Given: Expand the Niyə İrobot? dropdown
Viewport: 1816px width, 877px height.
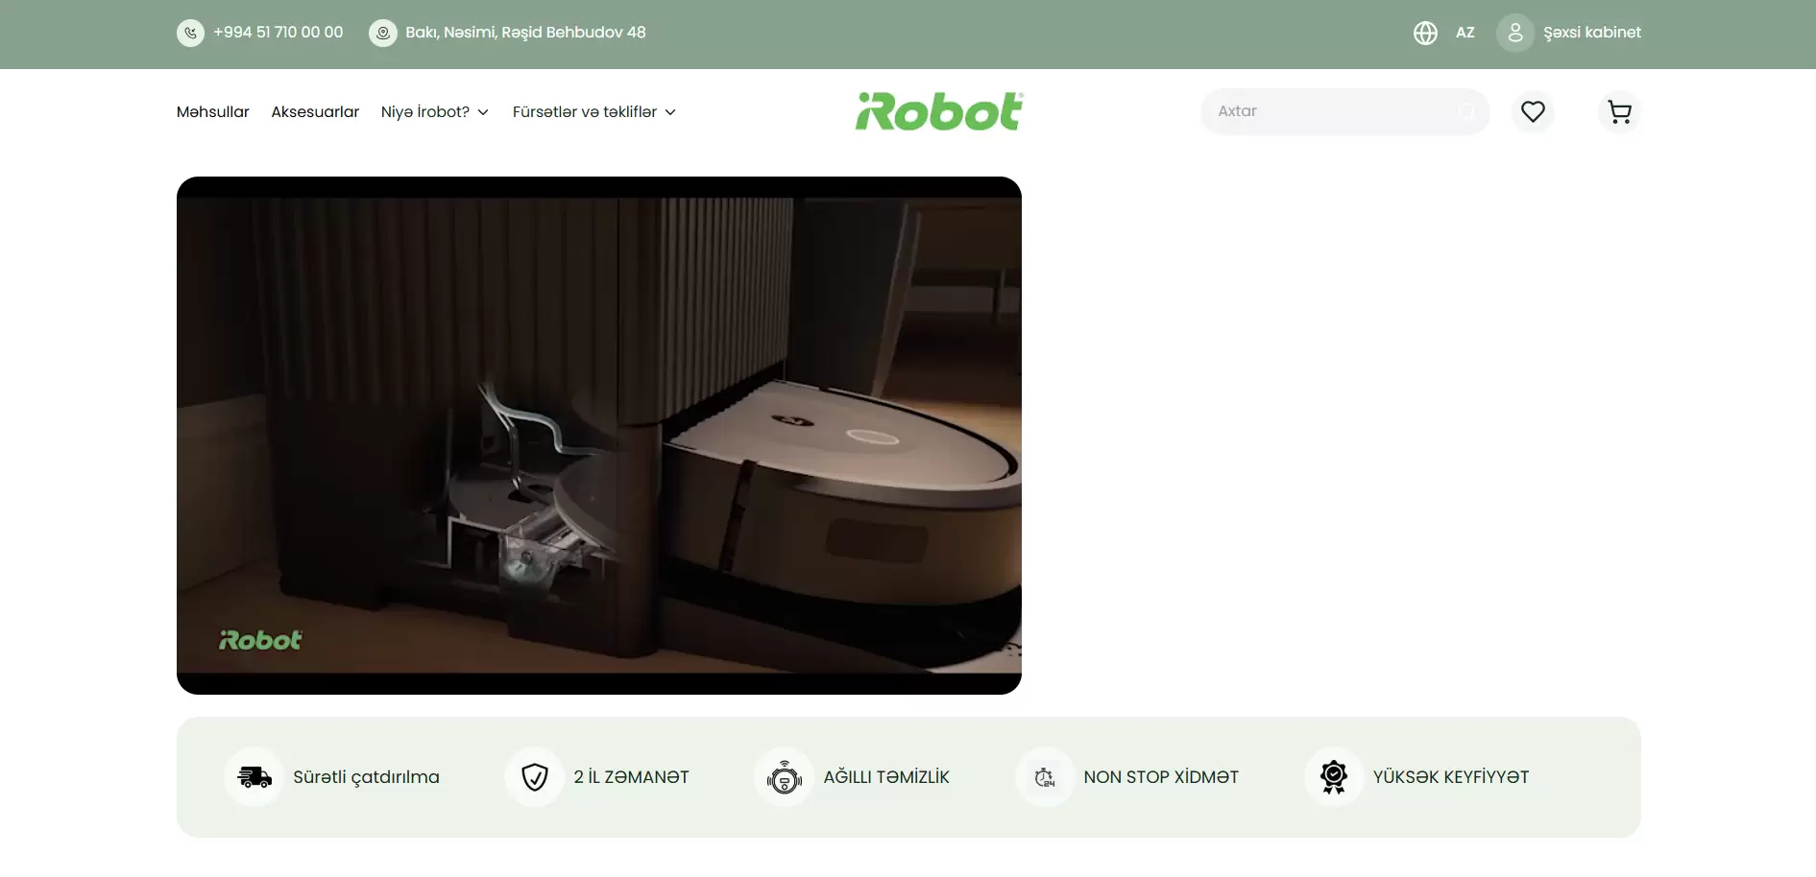Looking at the screenshot, I should coord(435,112).
